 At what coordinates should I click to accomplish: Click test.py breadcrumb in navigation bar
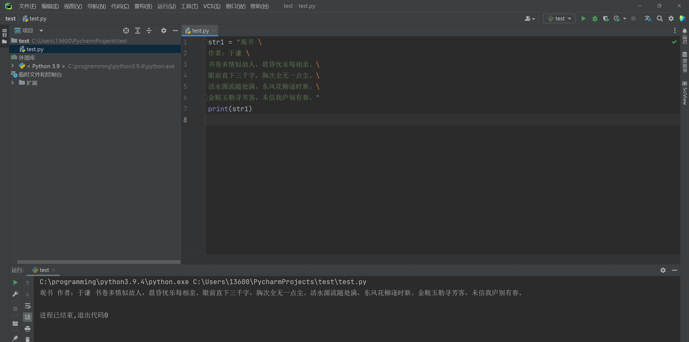point(35,19)
